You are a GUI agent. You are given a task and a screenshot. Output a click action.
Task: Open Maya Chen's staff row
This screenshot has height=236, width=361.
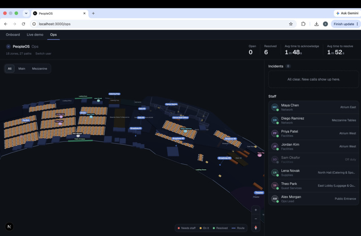(x=314, y=107)
